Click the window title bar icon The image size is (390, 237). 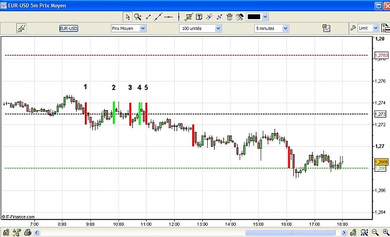click(x=4, y=6)
